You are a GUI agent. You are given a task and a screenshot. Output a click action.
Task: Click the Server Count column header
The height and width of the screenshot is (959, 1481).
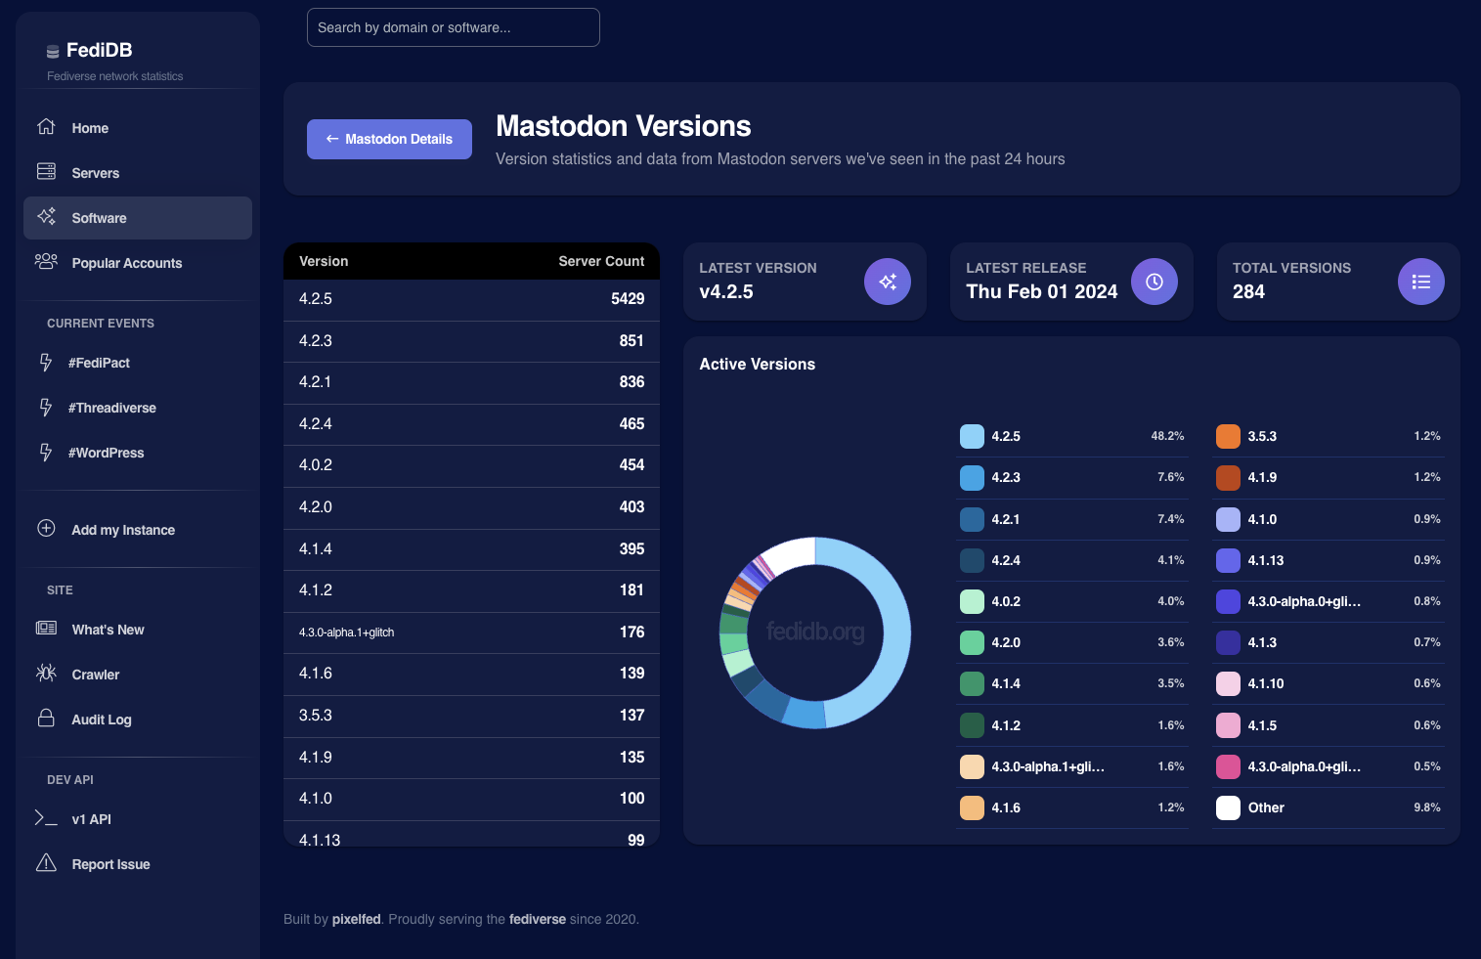pyautogui.click(x=601, y=261)
